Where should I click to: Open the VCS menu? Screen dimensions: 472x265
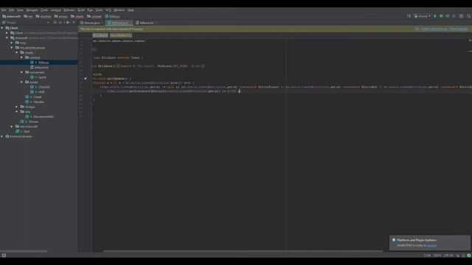108,10
